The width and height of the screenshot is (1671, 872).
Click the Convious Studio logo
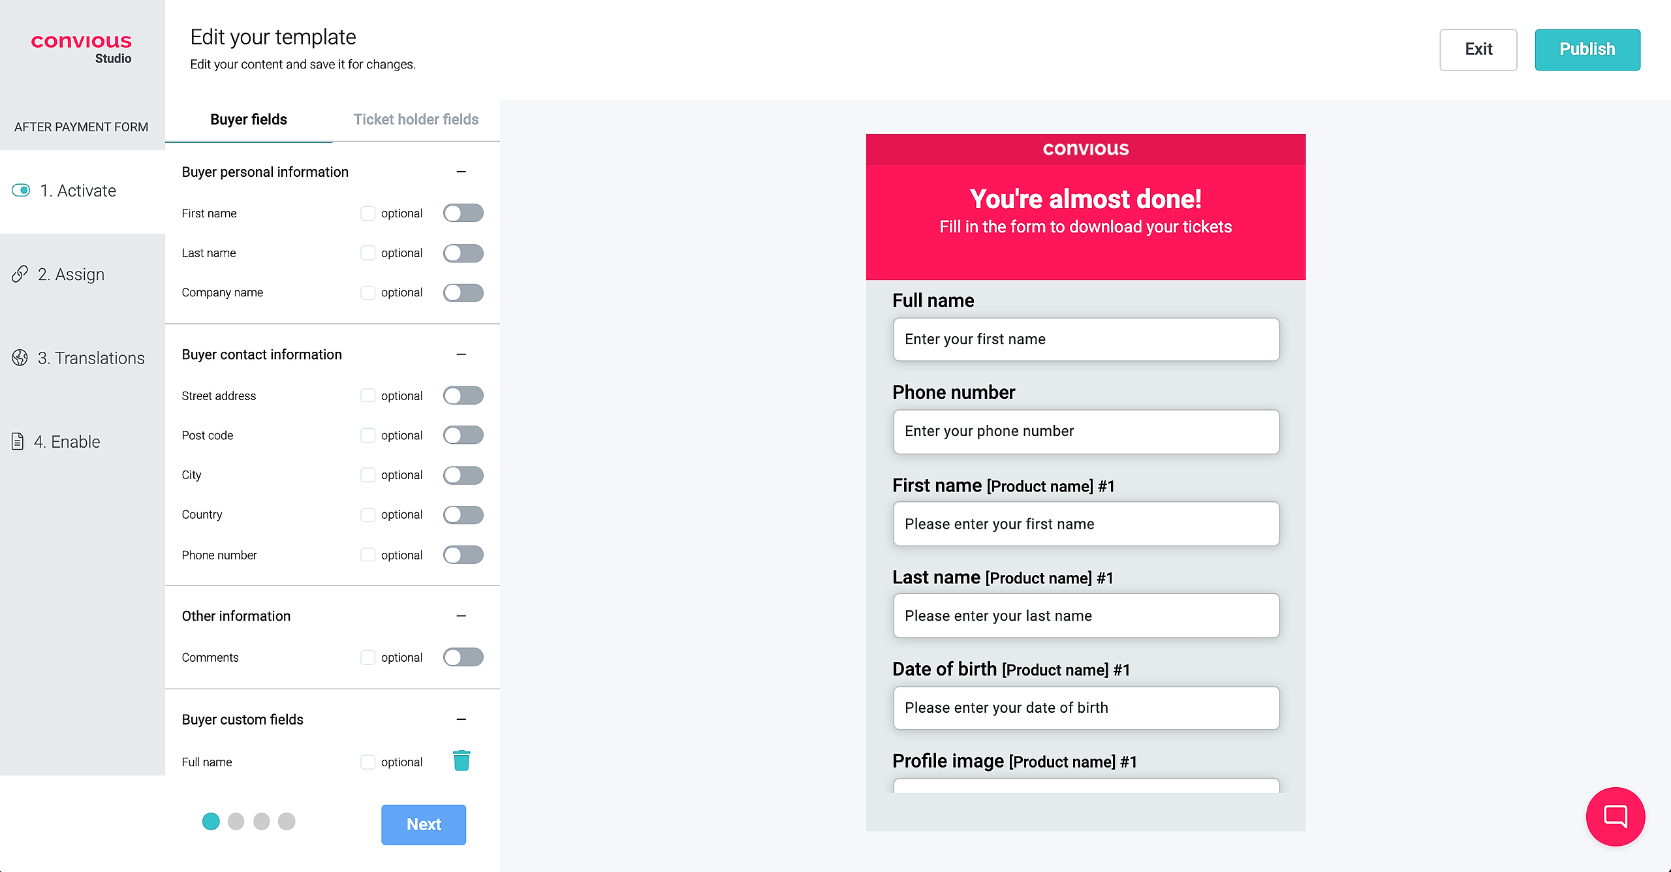(82, 48)
